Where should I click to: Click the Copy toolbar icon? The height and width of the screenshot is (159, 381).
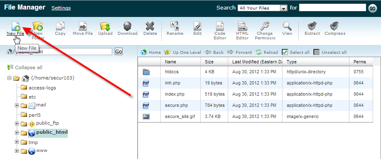(x=60, y=26)
